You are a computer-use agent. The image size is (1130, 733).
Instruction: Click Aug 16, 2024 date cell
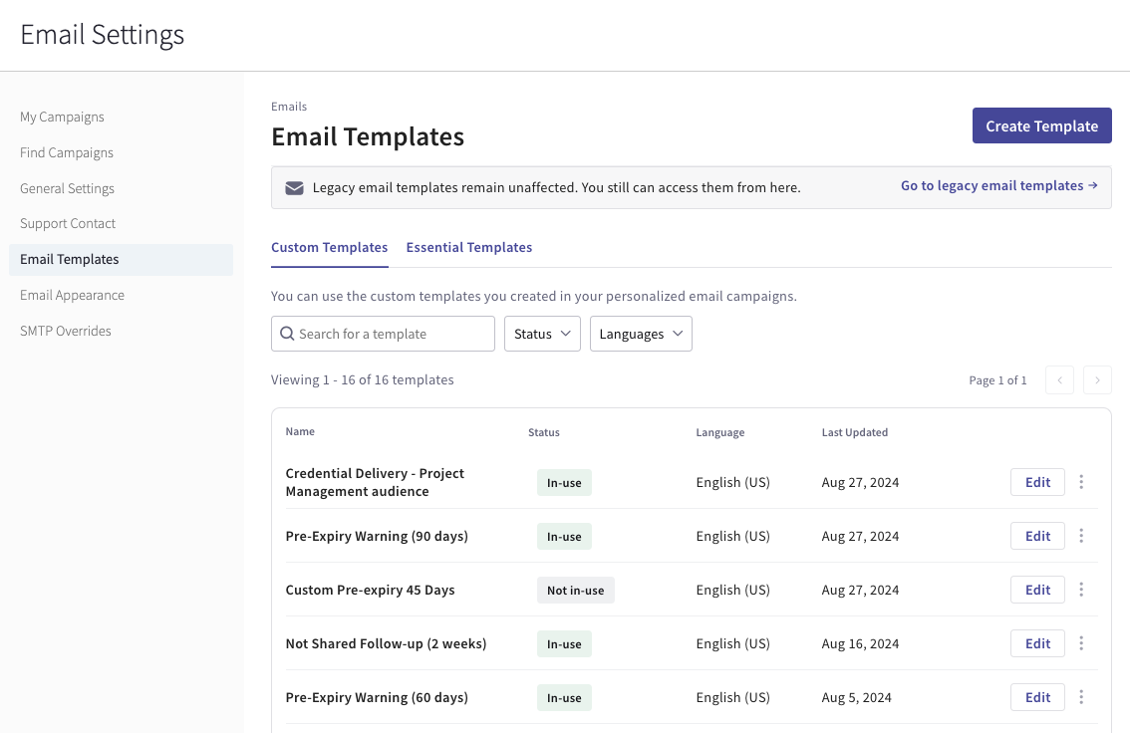[x=861, y=643]
